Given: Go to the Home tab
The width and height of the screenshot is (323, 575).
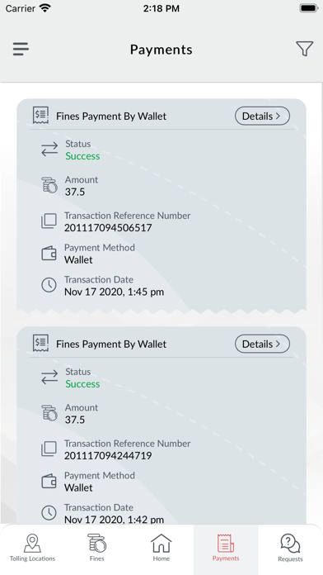Looking at the screenshot, I should pyautogui.click(x=161, y=549).
